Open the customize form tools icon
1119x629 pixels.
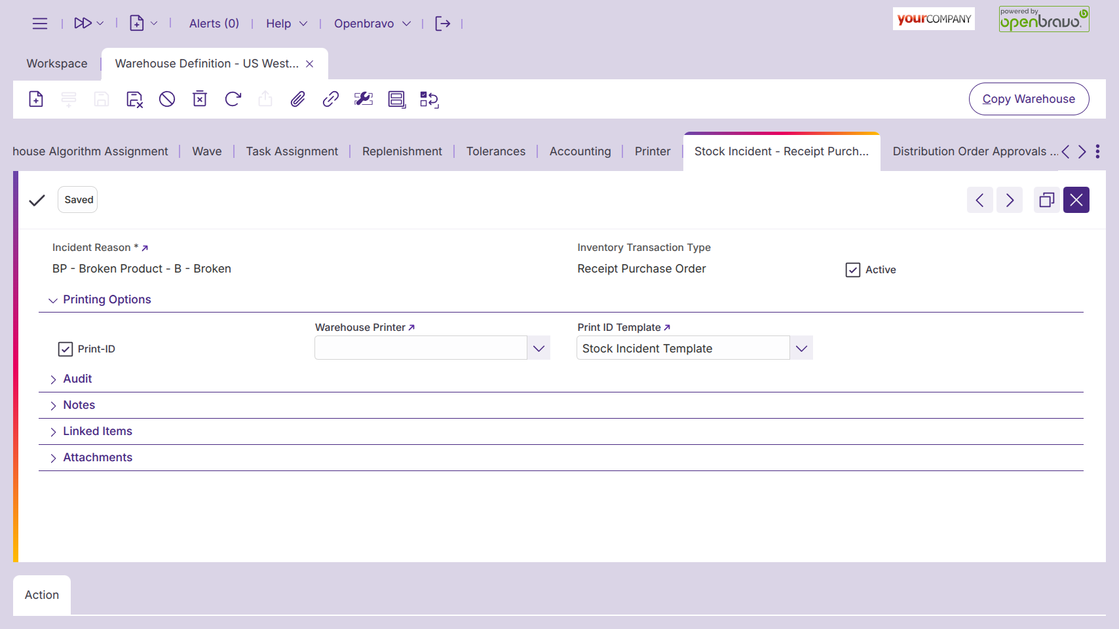(x=364, y=99)
